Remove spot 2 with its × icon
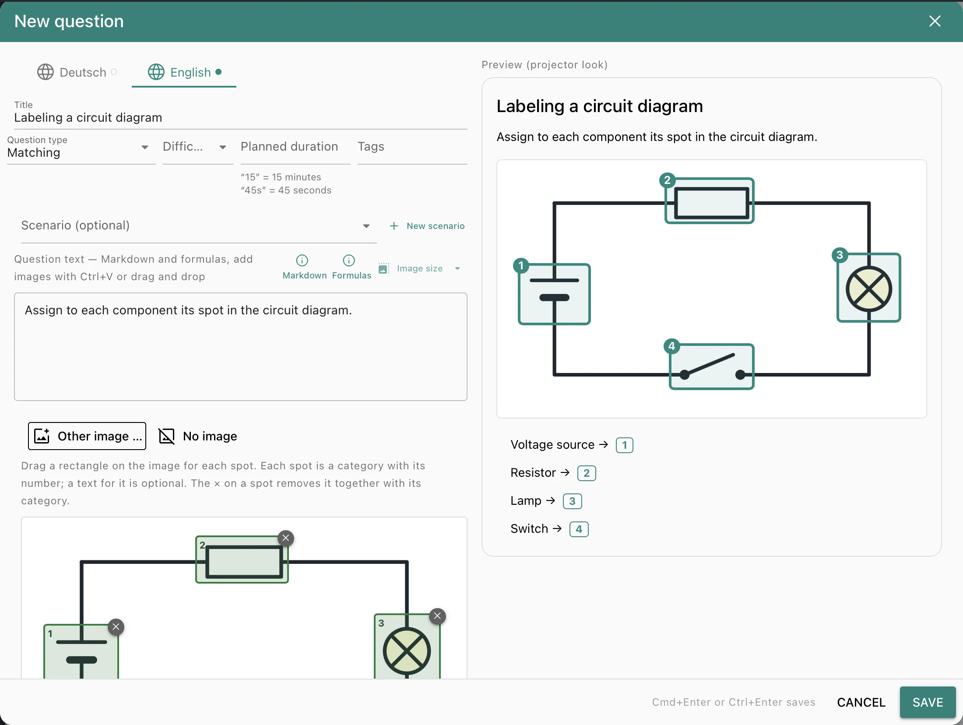This screenshot has height=725, width=963. [x=286, y=538]
